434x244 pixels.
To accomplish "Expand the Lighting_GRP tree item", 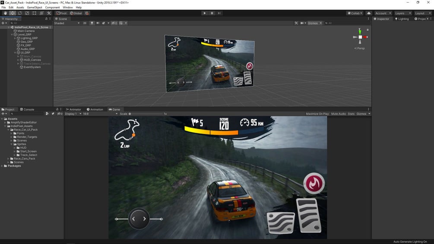I will 15,38.
